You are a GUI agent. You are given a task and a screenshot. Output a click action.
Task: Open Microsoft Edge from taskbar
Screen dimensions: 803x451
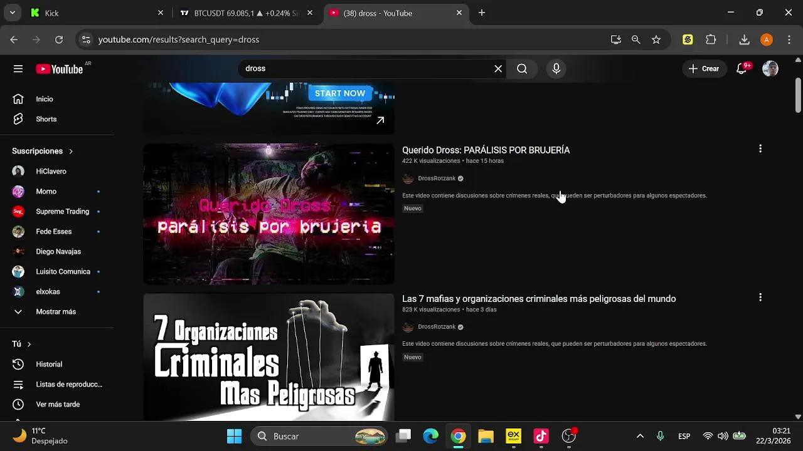[431, 436]
